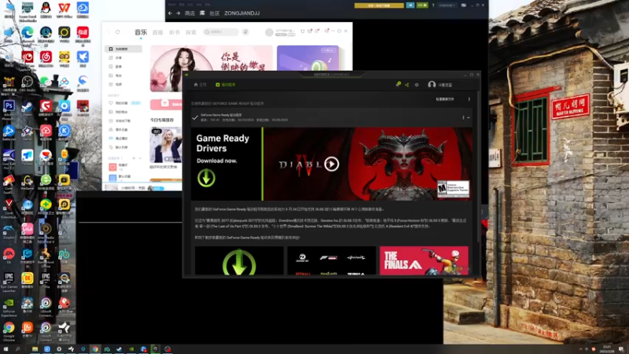Open the ToDesk desktop icon
Image resolution: width=629 pixels, height=354 pixels.
(28, 157)
